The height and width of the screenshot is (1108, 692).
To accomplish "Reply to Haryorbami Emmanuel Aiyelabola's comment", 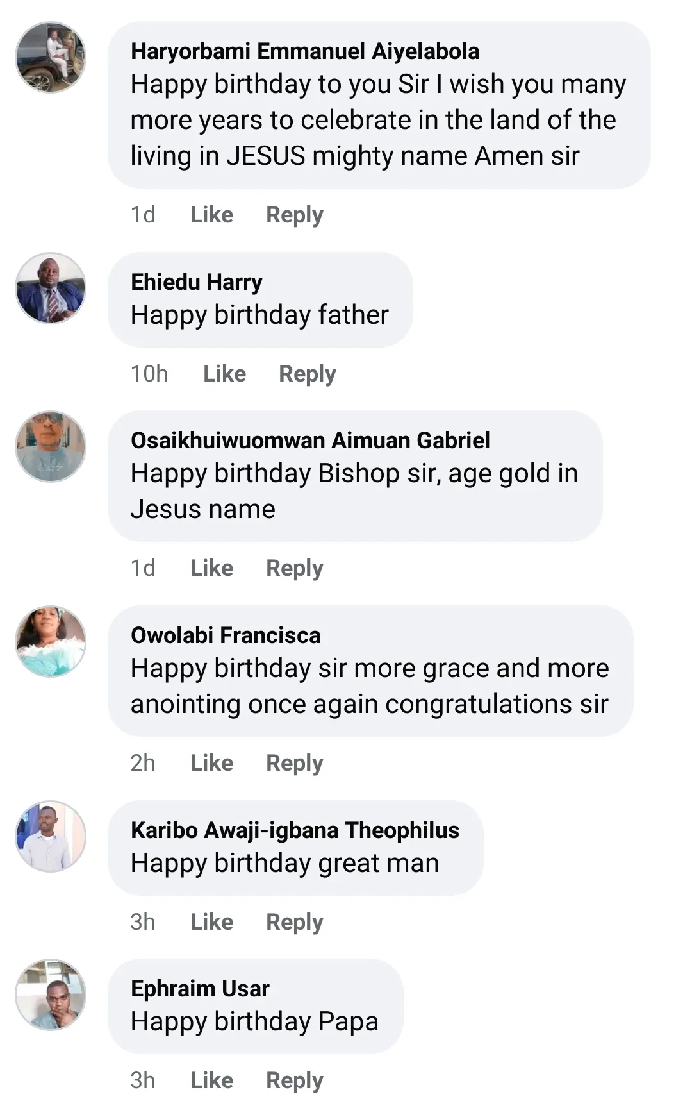I will coord(294,215).
